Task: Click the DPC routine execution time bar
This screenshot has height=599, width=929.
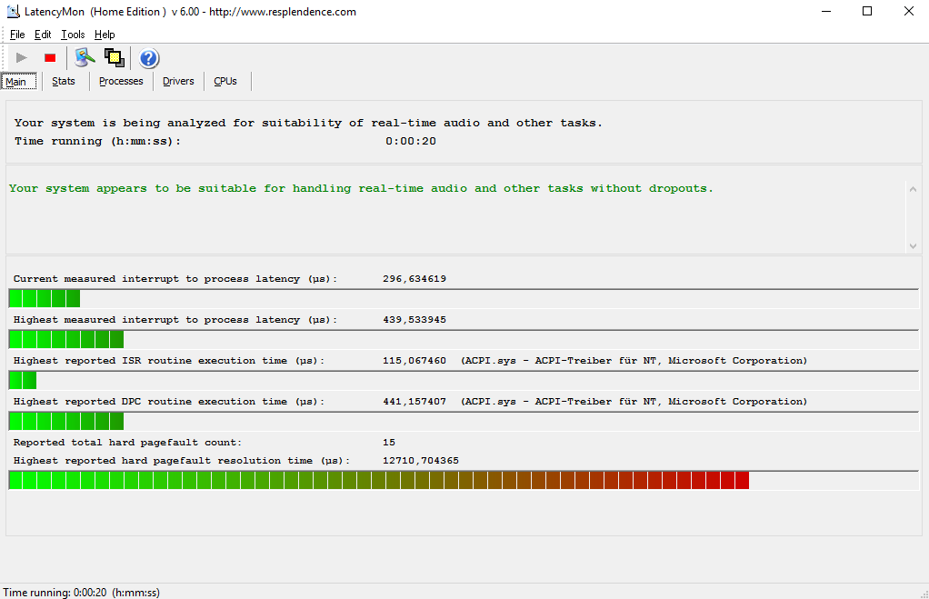Action: (464, 421)
